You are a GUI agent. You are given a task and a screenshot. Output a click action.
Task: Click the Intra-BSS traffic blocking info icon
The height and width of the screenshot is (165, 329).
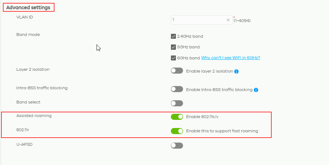(x=256, y=90)
